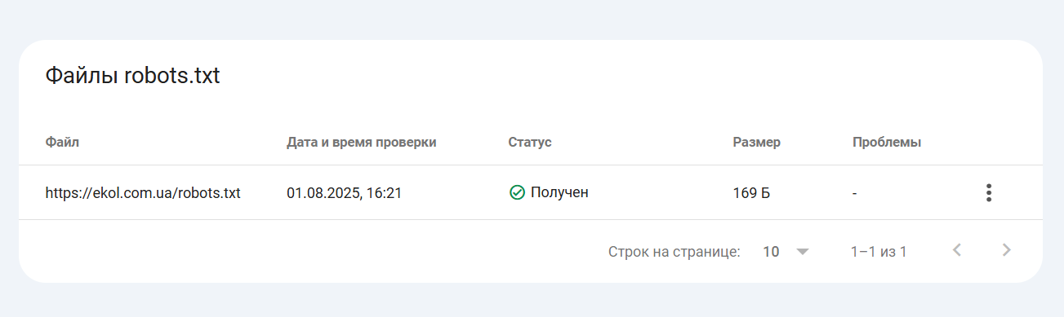Select the Получен status text
This screenshot has height=317, width=1064.
coord(559,192)
